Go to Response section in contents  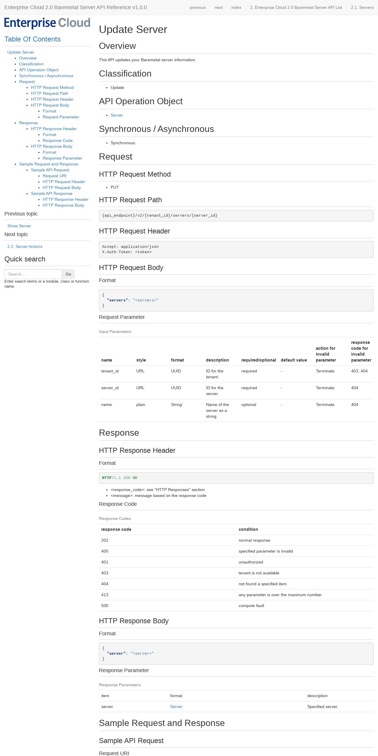click(x=29, y=123)
